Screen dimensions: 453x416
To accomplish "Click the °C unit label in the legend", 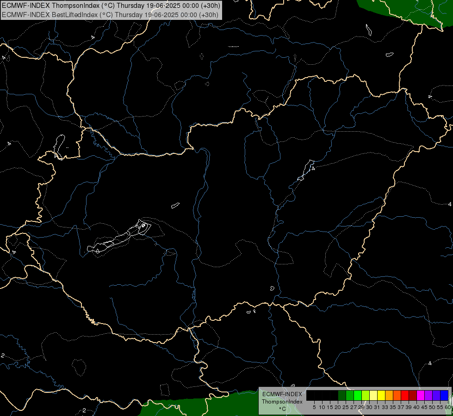I will coord(282,409).
